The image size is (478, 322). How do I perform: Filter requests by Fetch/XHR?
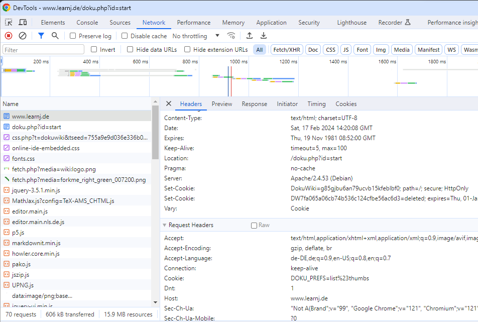(287, 50)
